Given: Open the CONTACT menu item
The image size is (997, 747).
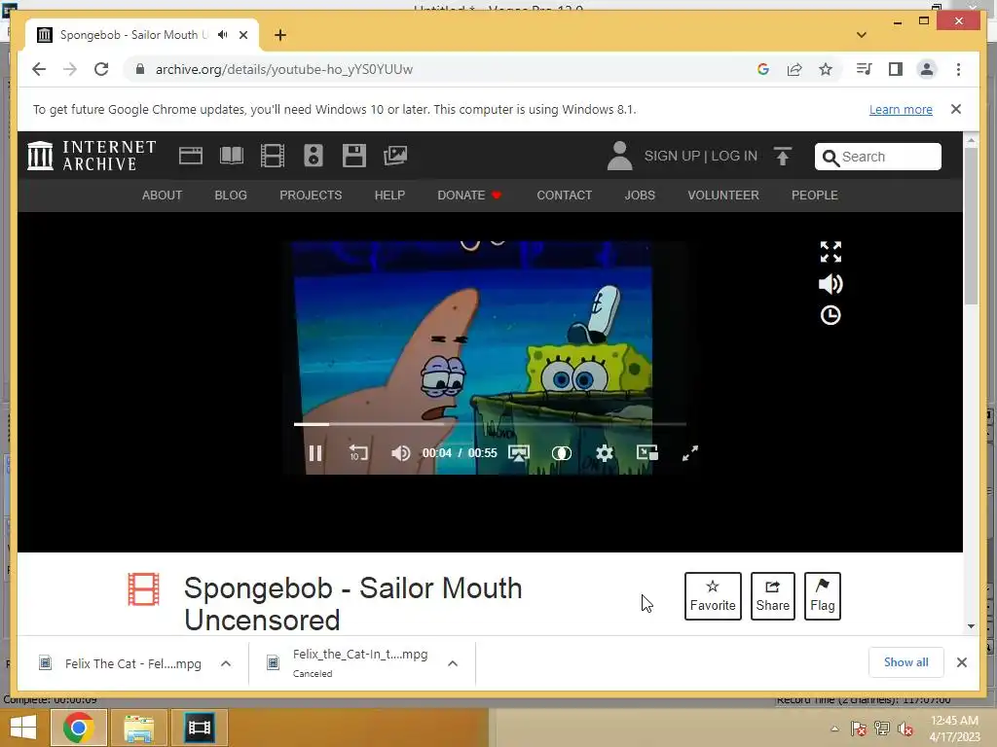Looking at the screenshot, I should [564, 195].
